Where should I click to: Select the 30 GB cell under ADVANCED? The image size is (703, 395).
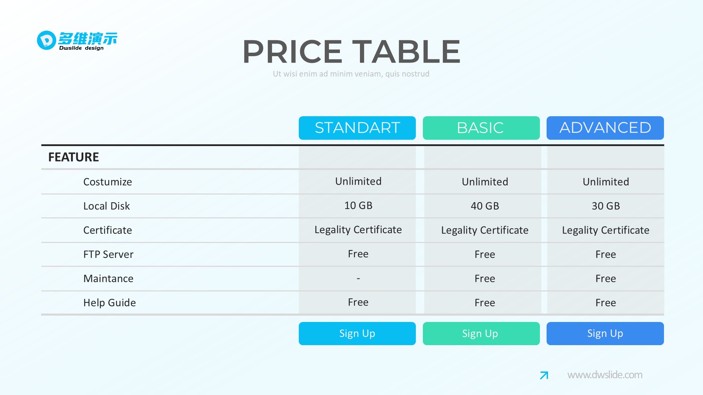click(606, 206)
